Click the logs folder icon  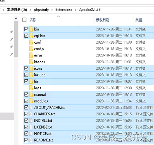[31, 88]
